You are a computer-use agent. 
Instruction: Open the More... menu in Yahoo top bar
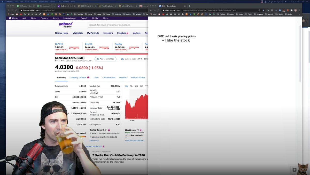pos(106,18)
